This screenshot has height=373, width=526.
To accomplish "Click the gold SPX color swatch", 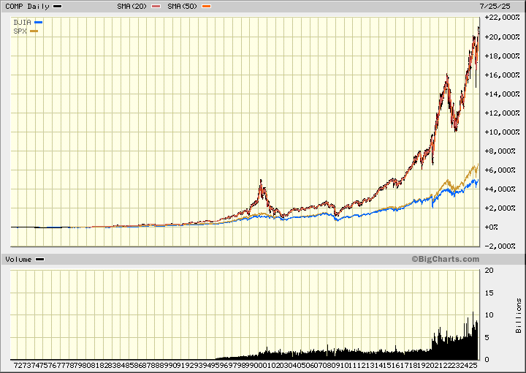I will pos(34,31).
